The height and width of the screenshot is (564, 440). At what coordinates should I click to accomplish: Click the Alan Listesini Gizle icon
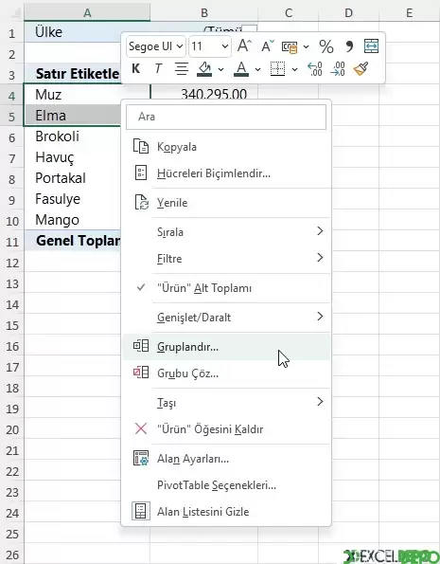141,511
